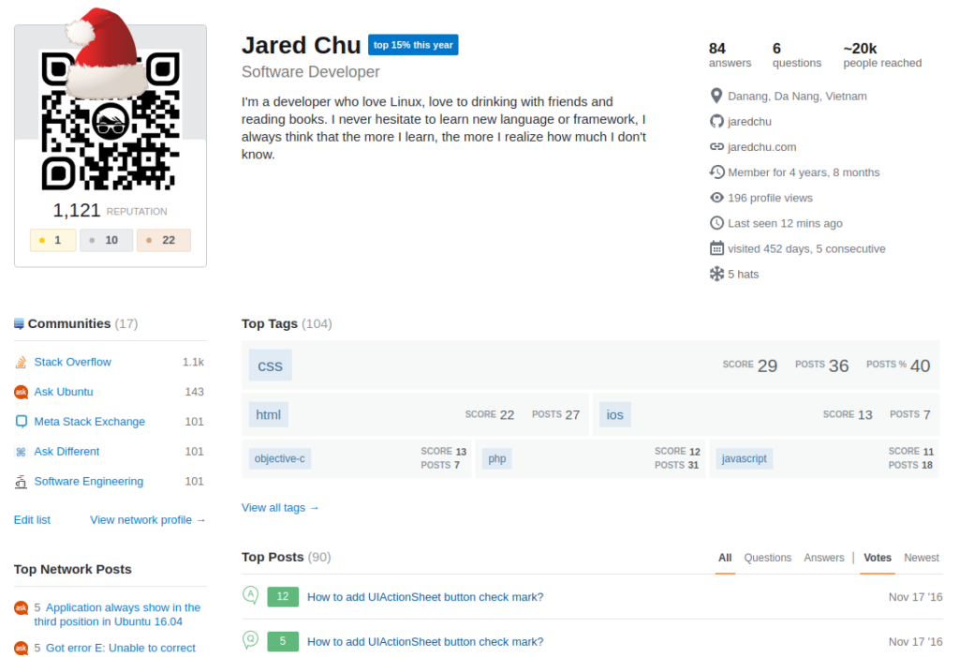This screenshot has height=657, width=959.
Task: Open 'Application always show in the third position' post
Action: [117, 614]
